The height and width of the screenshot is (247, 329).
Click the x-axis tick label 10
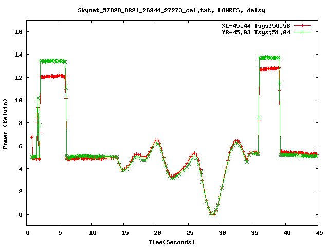tap(92, 232)
